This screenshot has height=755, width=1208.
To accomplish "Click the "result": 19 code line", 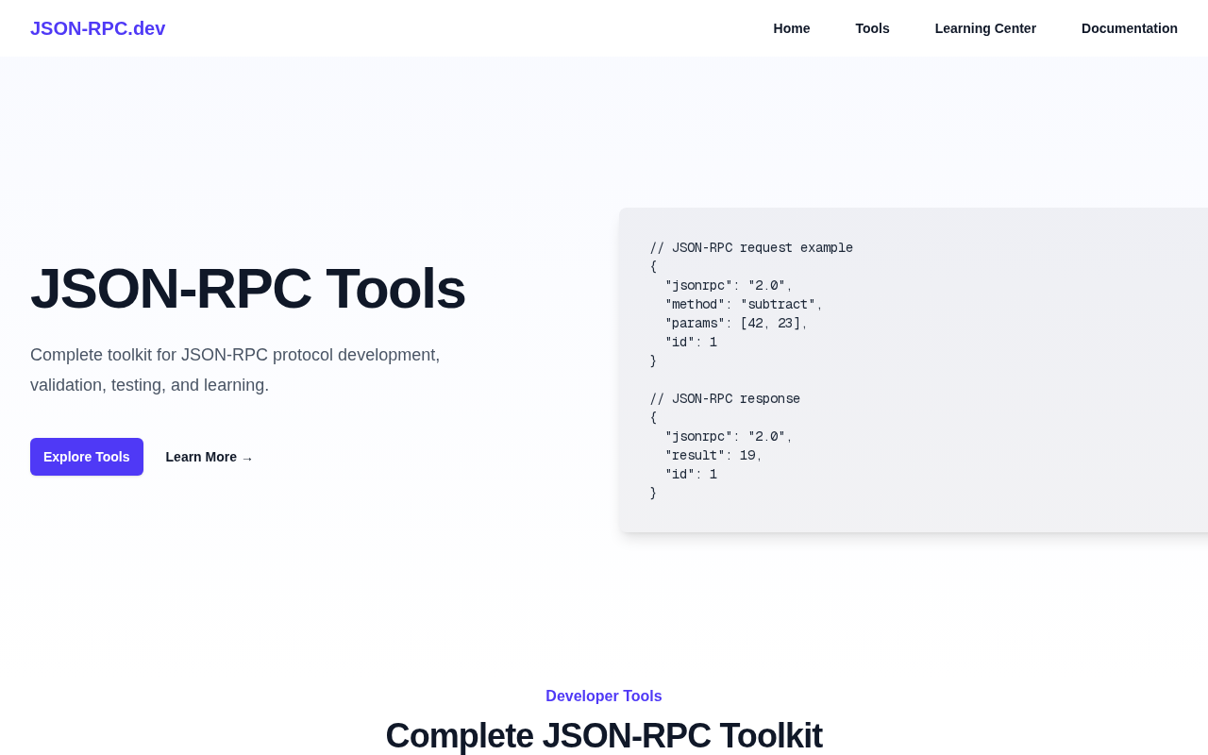I will tap(713, 456).
